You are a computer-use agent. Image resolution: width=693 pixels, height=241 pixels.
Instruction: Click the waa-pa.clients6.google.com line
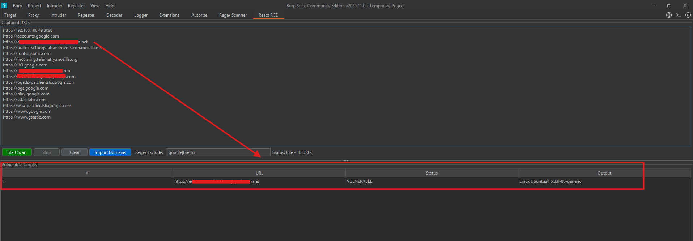(37, 106)
